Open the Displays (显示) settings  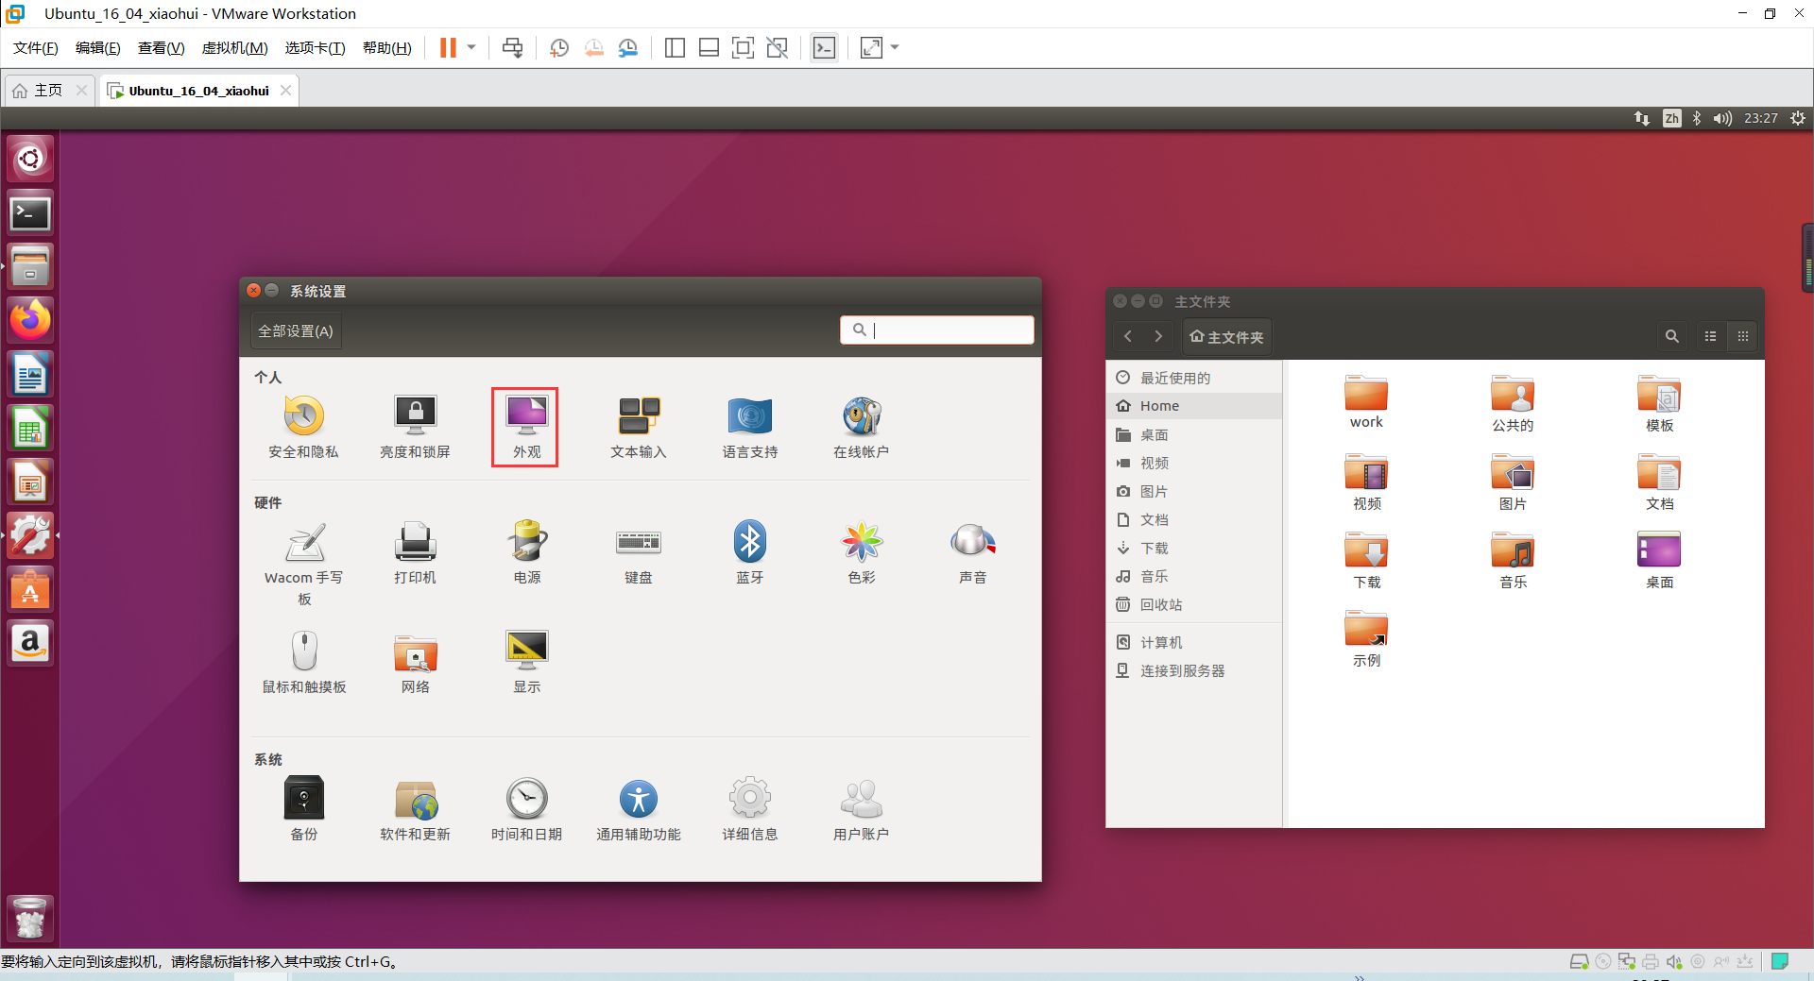coord(527,662)
